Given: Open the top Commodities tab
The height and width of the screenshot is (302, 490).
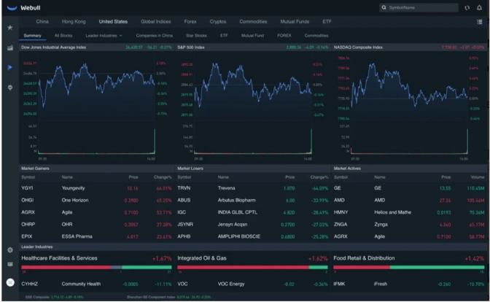Looking at the screenshot, I should tap(253, 22).
